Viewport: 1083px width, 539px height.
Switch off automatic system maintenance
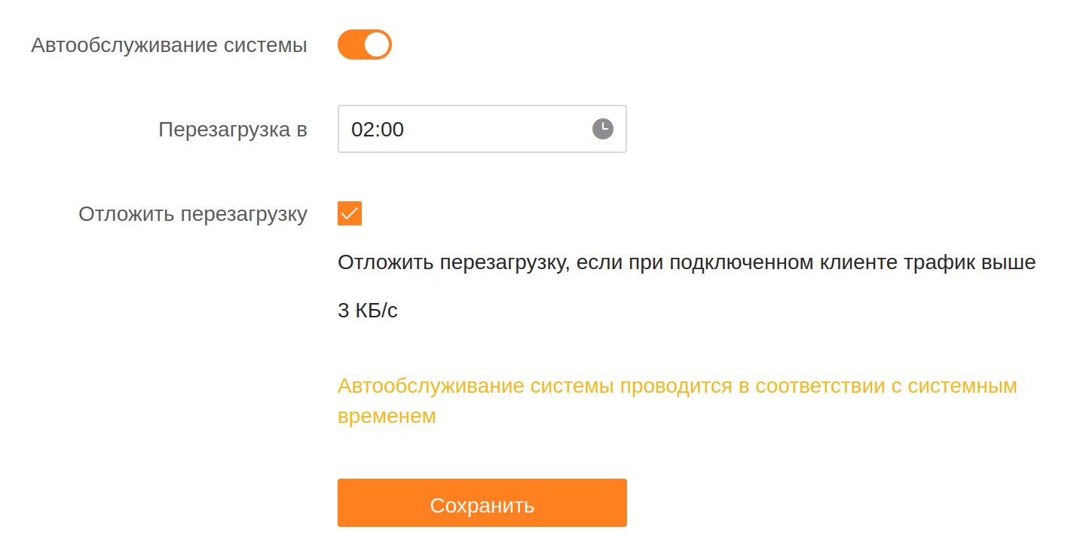(364, 45)
